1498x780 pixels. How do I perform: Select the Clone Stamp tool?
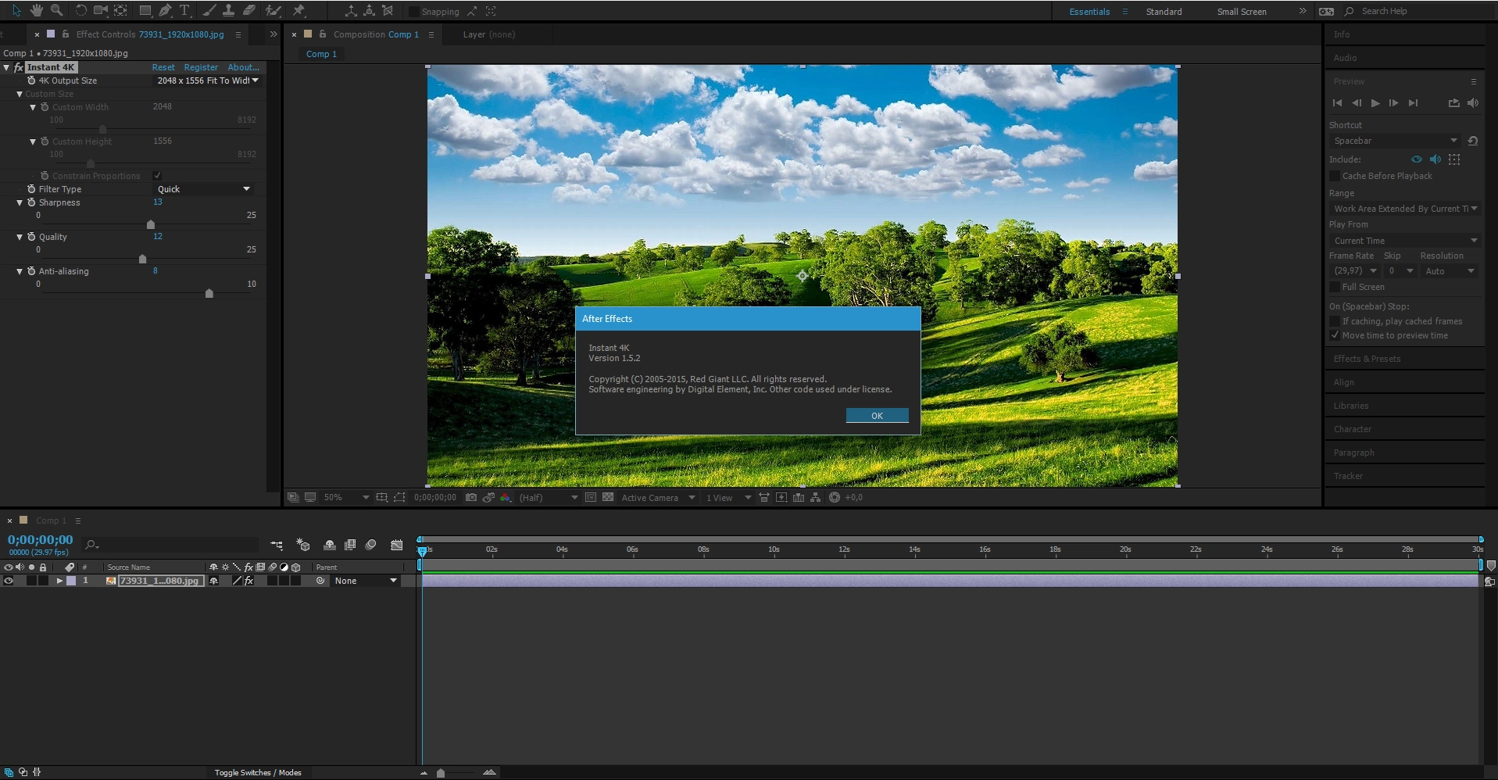pos(228,10)
